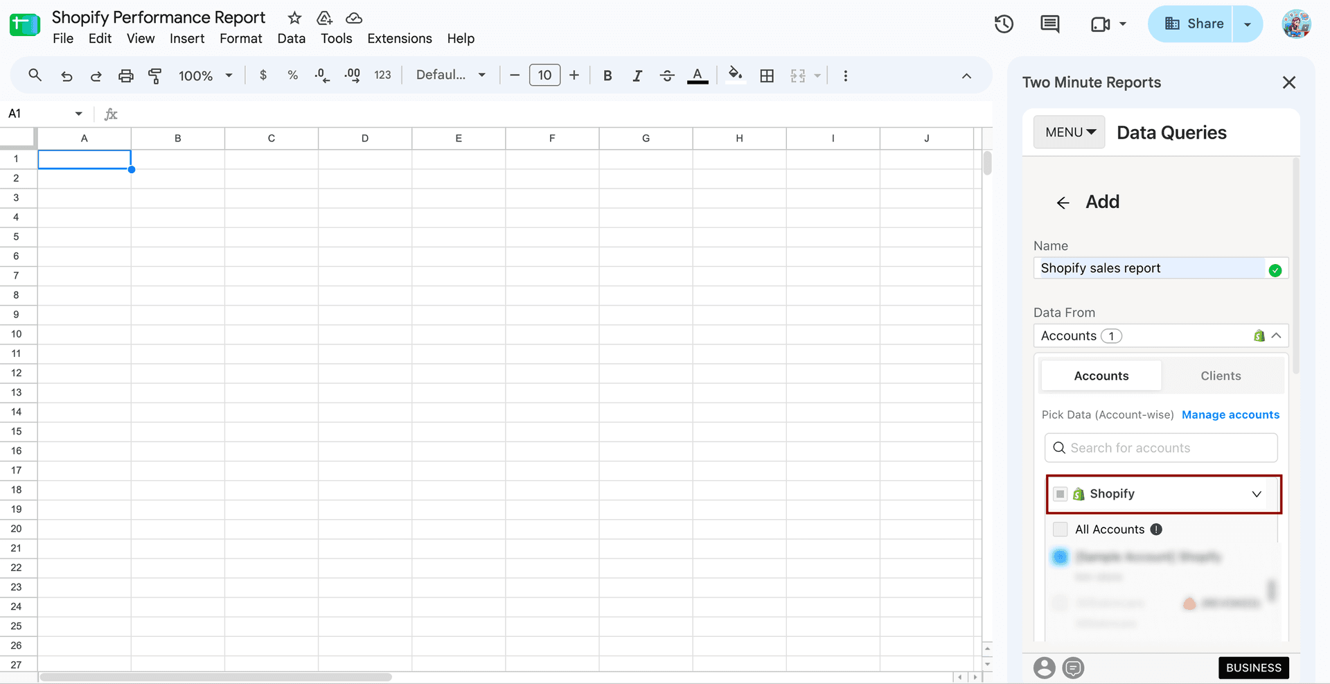1330x684 pixels.
Task: Start a video meeting camera icon
Action: point(1100,24)
